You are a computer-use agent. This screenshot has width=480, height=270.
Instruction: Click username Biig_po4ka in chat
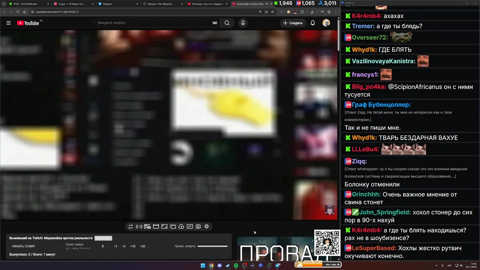[369, 87]
